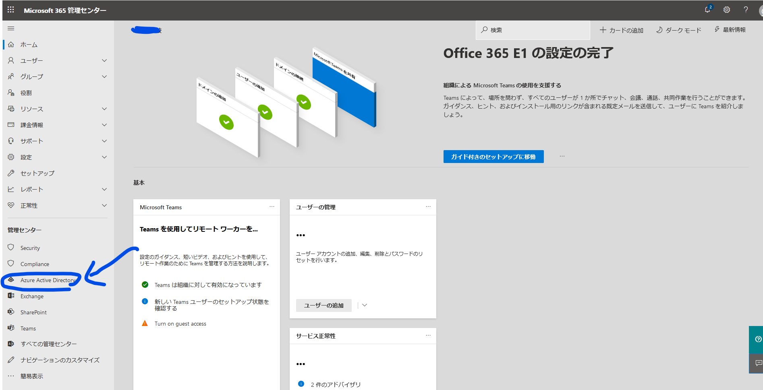The width and height of the screenshot is (763, 390).
Task: Click the home icon in sidebar
Action: pos(11,44)
